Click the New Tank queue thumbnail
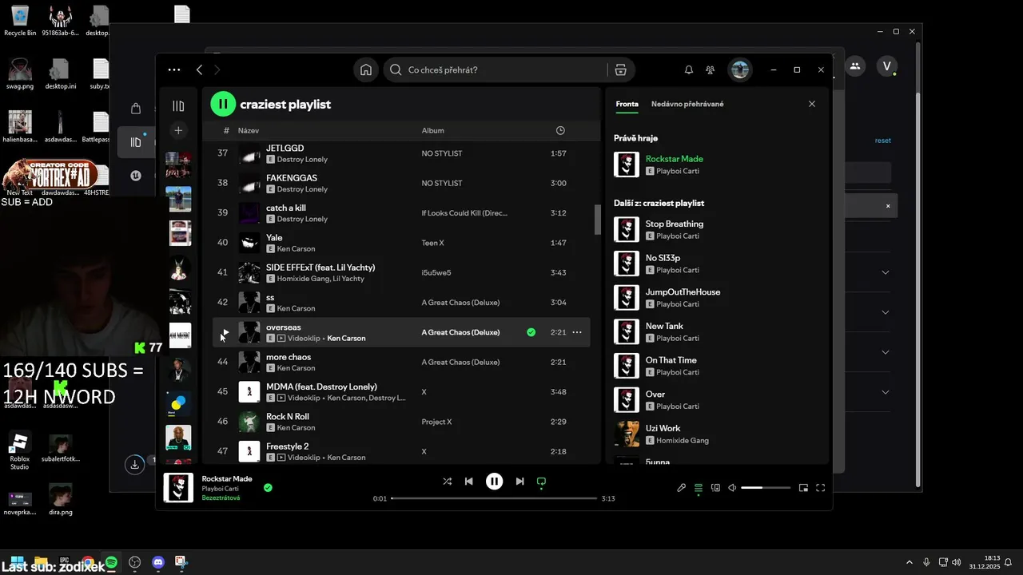1023x575 pixels. [627, 331]
